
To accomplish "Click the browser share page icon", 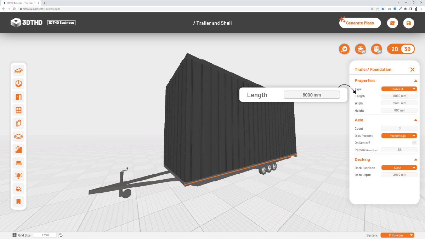I will [377, 9].
